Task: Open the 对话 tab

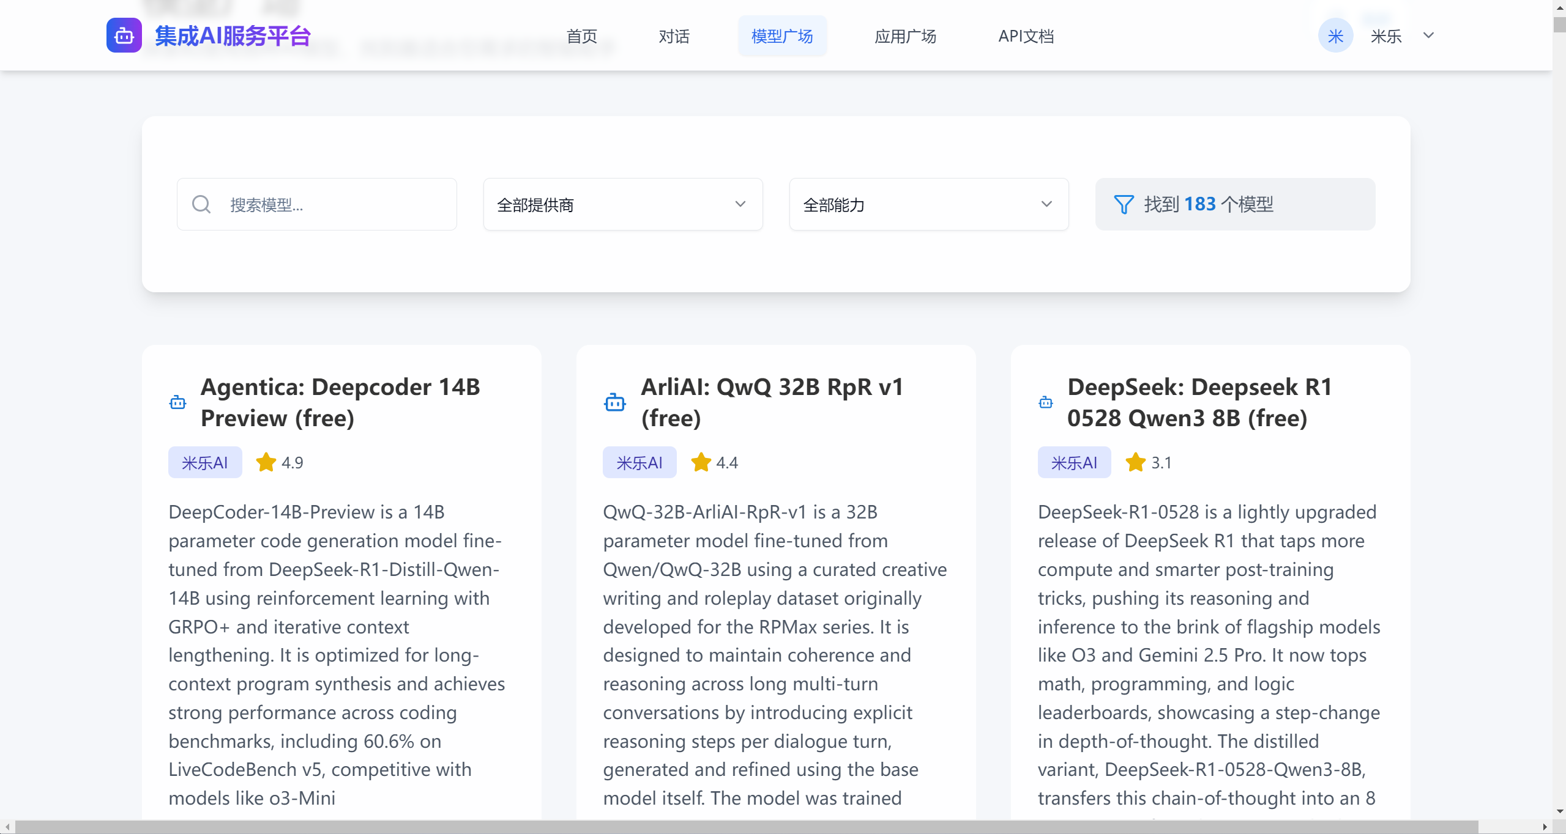Action: pyautogui.click(x=674, y=36)
